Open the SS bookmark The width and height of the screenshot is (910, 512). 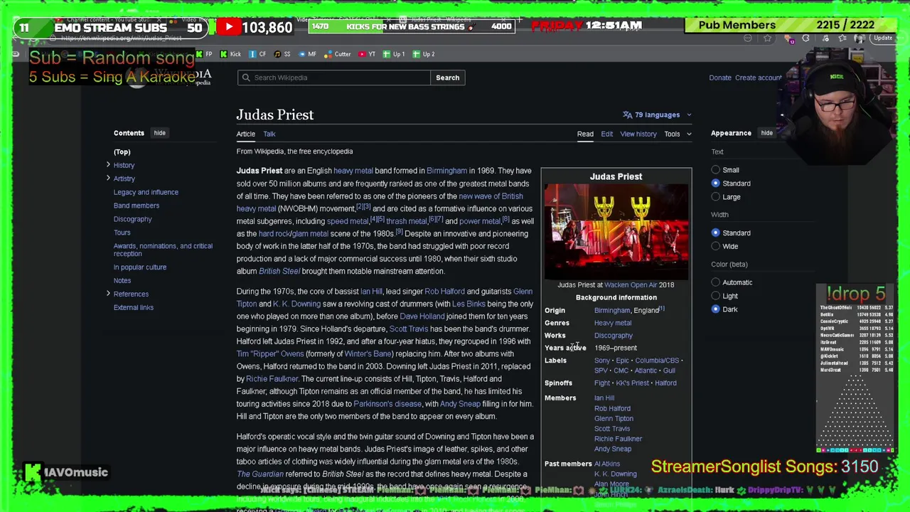point(282,54)
